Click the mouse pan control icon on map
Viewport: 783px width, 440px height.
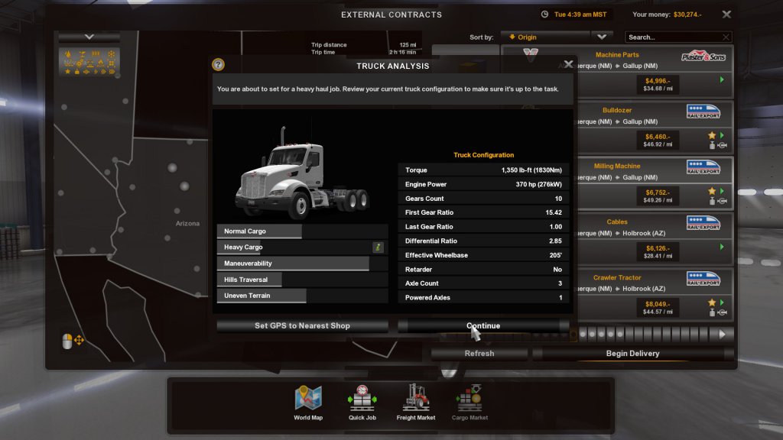[x=73, y=340]
